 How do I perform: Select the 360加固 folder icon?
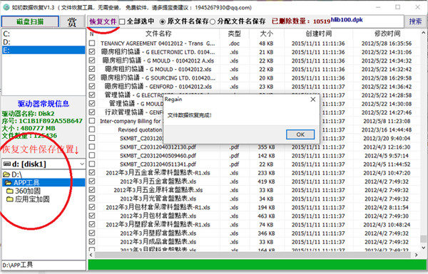pos(10,191)
